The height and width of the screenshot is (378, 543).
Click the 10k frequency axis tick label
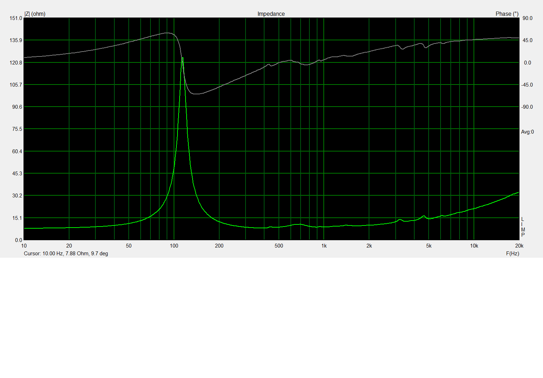[474, 246]
